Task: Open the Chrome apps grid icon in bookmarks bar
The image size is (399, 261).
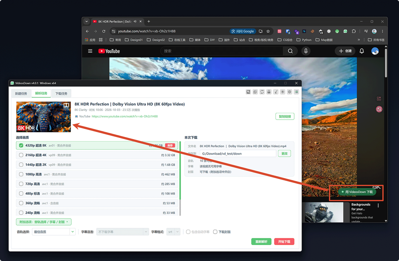Action: (x=101, y=40)
